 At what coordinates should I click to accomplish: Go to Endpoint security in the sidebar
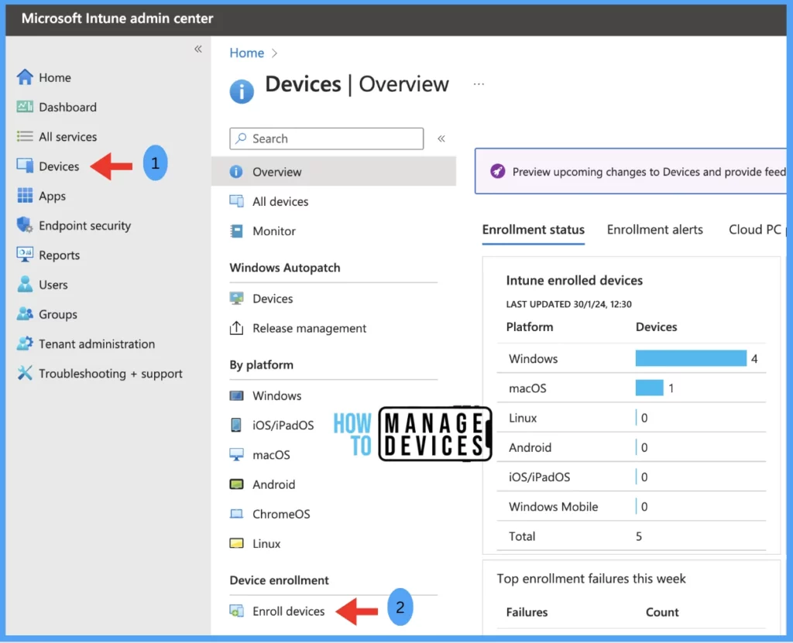pyautogui.click(x=84, y=225)
